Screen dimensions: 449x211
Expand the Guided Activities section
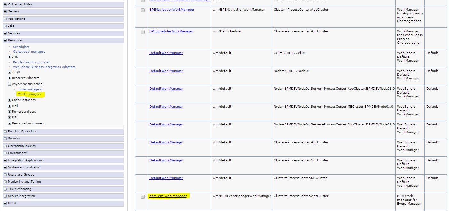coord(5,4)
